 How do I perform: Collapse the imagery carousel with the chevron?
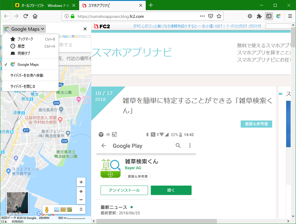pos(81,209)
